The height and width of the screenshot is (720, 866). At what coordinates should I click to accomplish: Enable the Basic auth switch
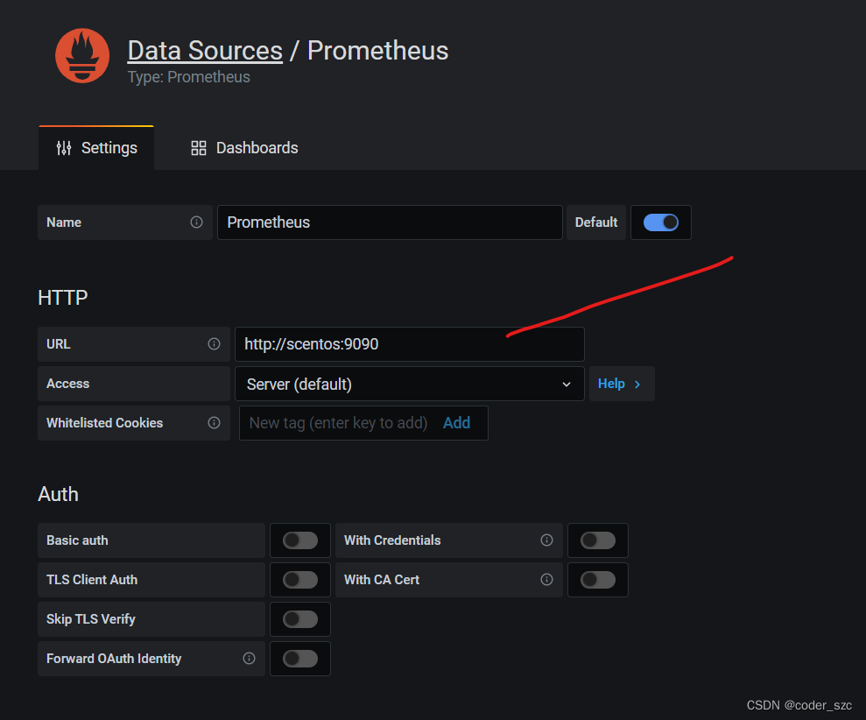pyautogui.click(x=299, y=540)
